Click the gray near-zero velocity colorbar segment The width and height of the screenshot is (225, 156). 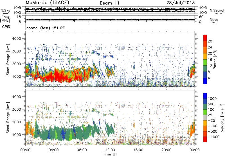(205, 117)
